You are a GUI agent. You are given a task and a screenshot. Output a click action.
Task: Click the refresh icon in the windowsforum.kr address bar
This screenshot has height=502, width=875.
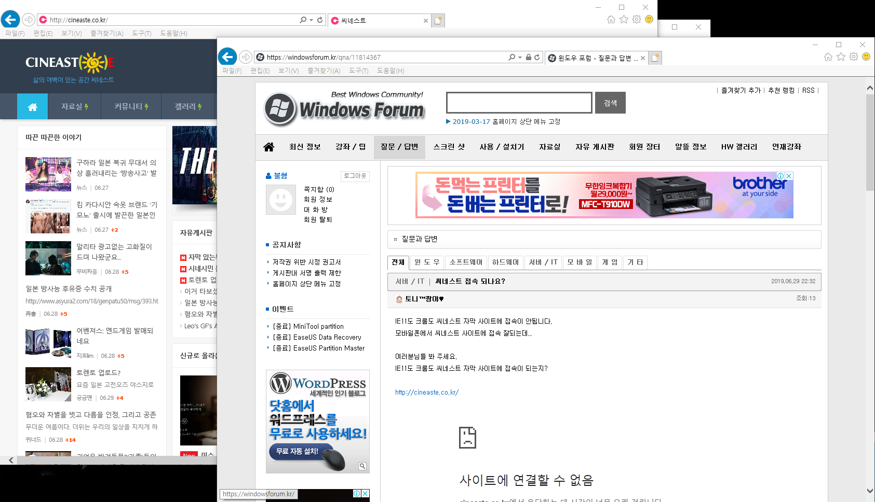click(537, 57)
